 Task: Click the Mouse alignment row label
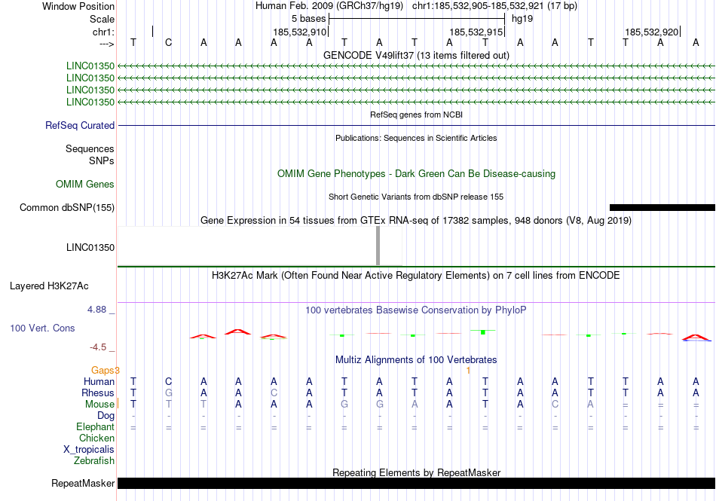[99, 405]
